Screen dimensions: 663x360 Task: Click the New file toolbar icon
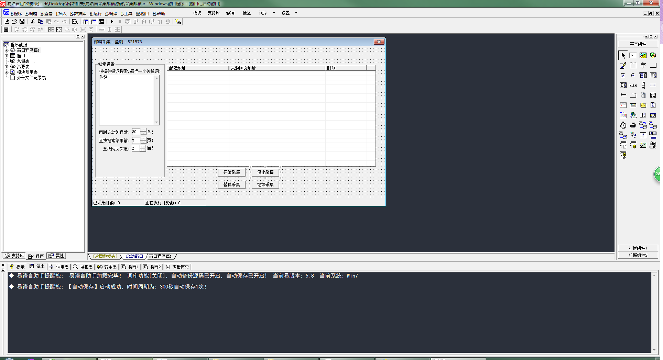coord(7,21)
